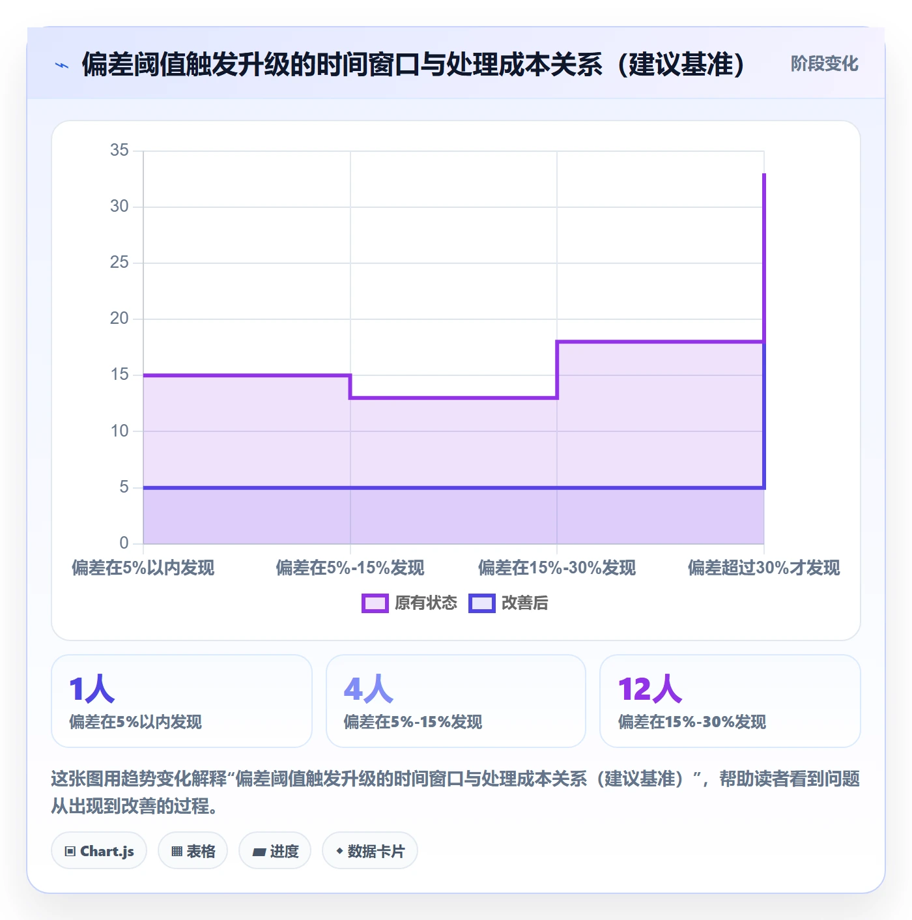Click the bar icon in the 进度 tag
Image resolution: width=912 pixels, height=920 pixels.
(259, 852)
